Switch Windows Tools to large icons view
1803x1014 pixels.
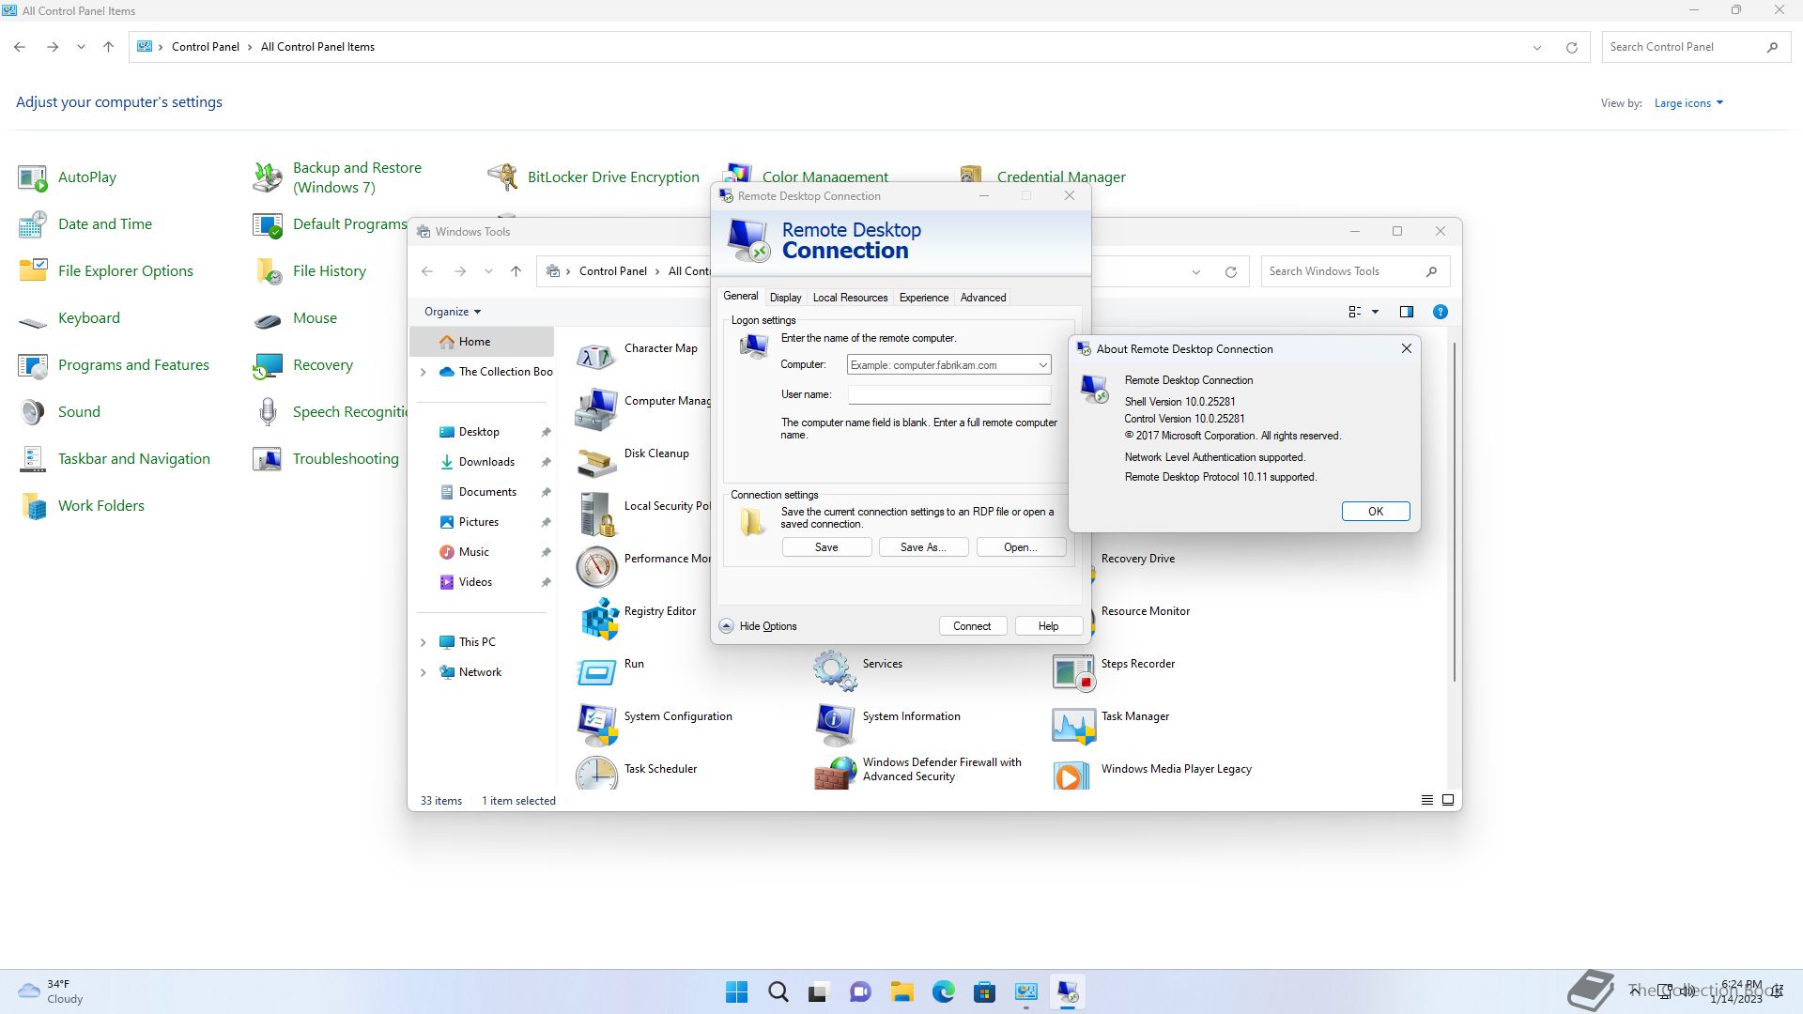point(1448,800)
